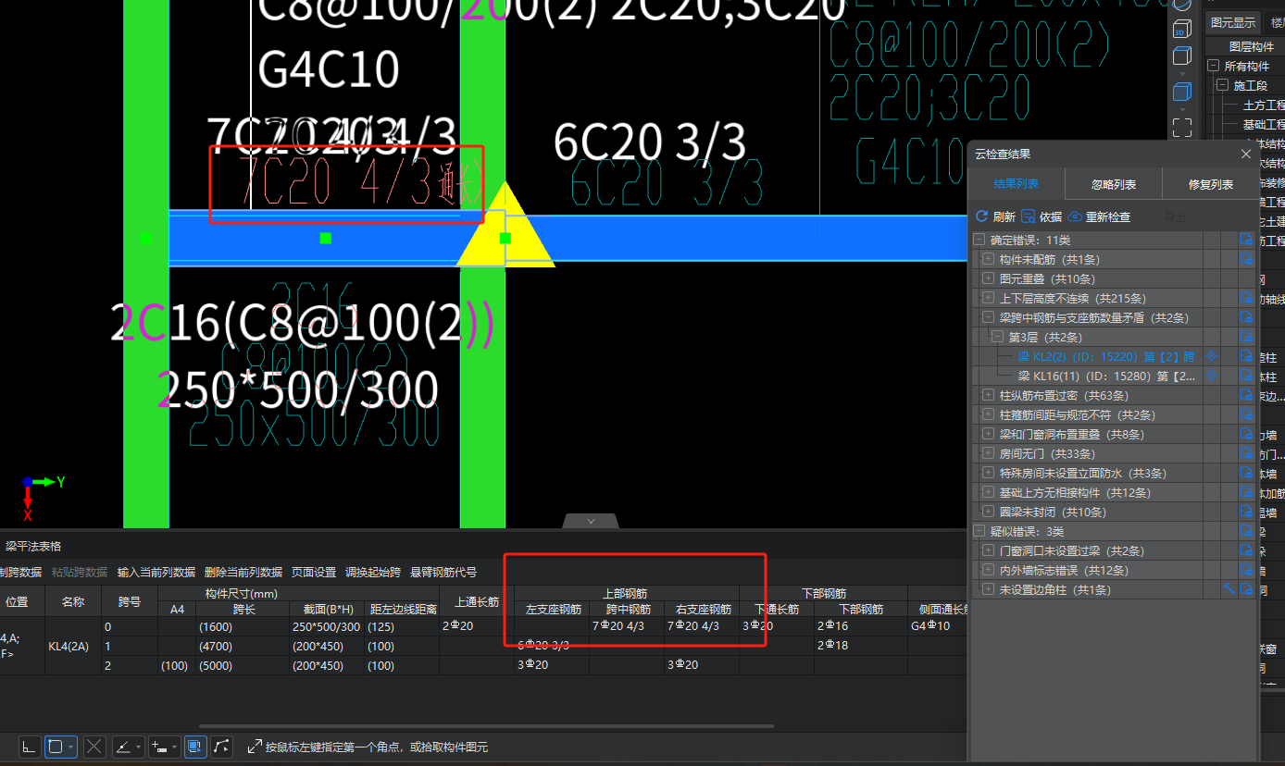Toggle the cross X snap icon

click(94, 746)
